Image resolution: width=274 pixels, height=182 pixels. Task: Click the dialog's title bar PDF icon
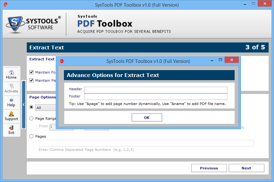[61, 61]
